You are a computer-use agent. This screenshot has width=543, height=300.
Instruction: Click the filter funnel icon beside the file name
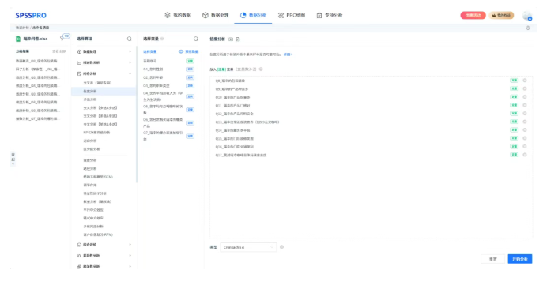62,39
